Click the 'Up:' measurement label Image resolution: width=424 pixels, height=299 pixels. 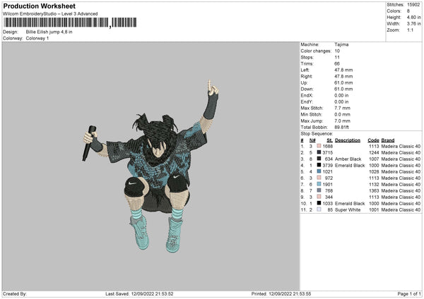point(304,83)
